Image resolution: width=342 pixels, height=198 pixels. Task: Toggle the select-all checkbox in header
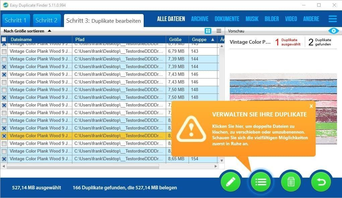4,40
